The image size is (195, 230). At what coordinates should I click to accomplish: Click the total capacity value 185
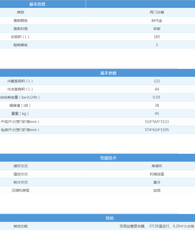coord(157,37)
